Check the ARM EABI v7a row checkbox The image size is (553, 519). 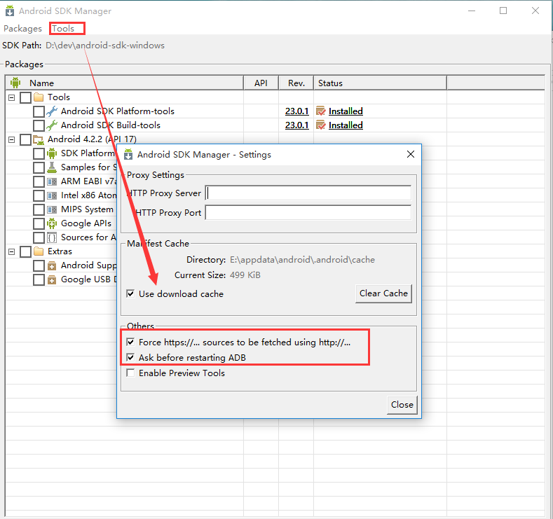tap(39, 181)
